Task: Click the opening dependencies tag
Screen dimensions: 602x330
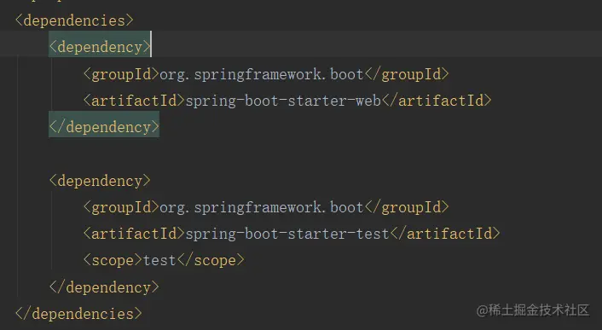Action: 74,20
